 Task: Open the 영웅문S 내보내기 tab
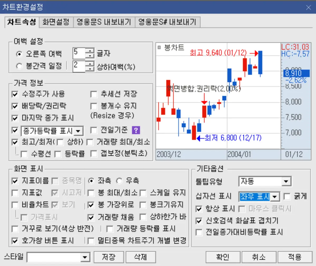104,22
